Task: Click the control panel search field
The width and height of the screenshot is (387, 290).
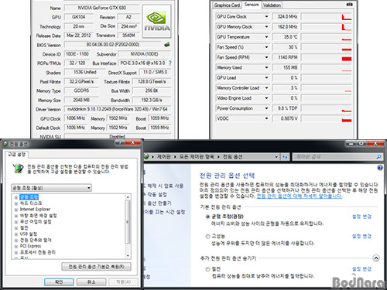Action: click(x=334, y=157)
